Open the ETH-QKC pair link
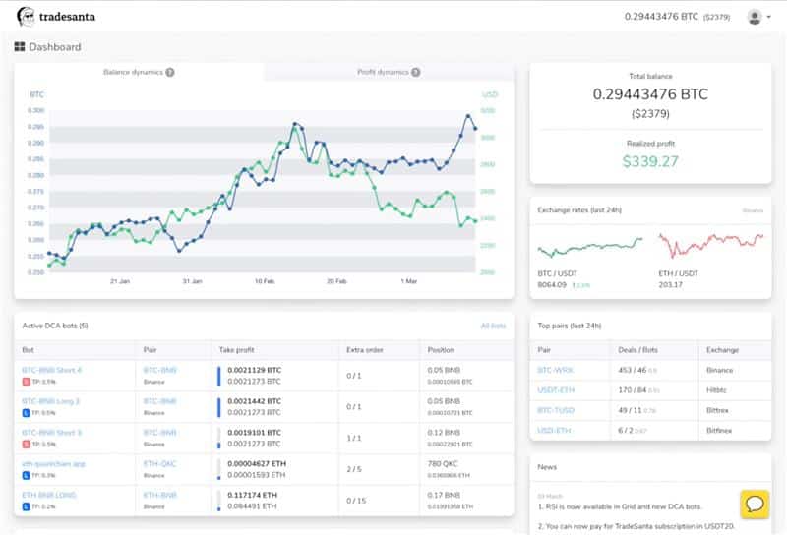The height and width of the screenshot is (535, 787). pyautogui.click(x=159, y=463)
